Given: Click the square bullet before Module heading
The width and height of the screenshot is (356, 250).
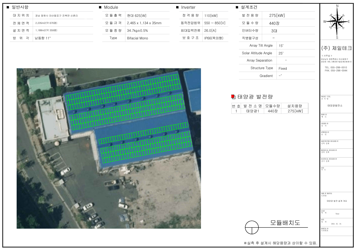Looking at the screenshot, I should pos(100,7).
